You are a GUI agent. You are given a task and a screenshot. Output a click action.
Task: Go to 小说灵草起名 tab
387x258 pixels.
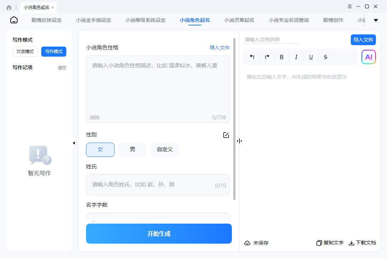point(239,20)
